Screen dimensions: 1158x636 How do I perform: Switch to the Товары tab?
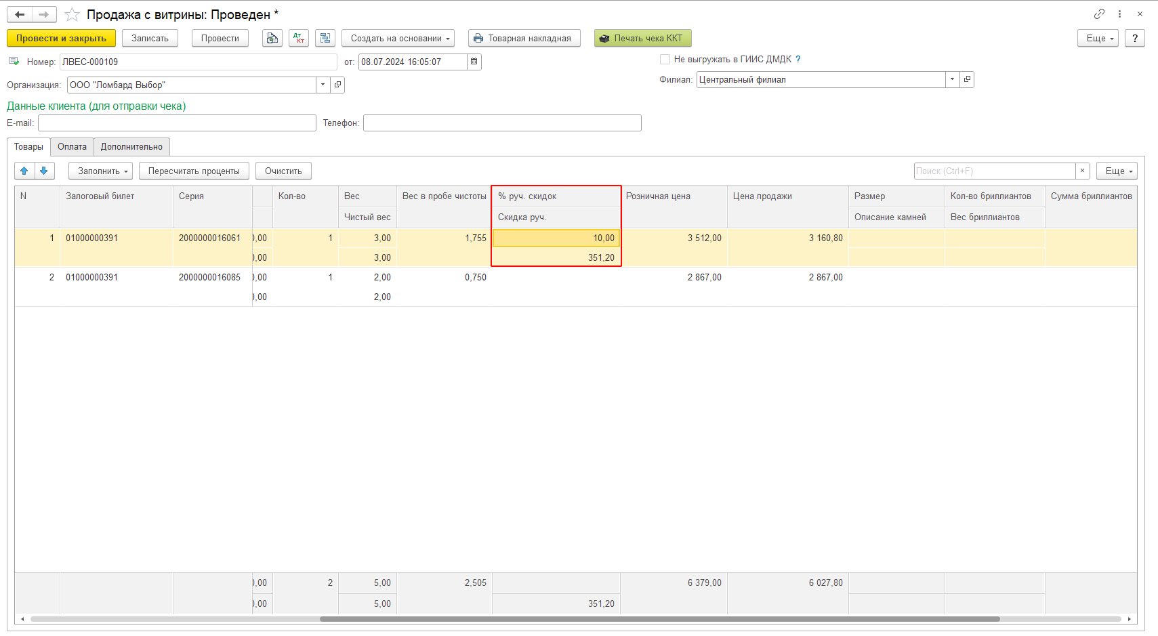pyautogui.click(x=28, y=146)
